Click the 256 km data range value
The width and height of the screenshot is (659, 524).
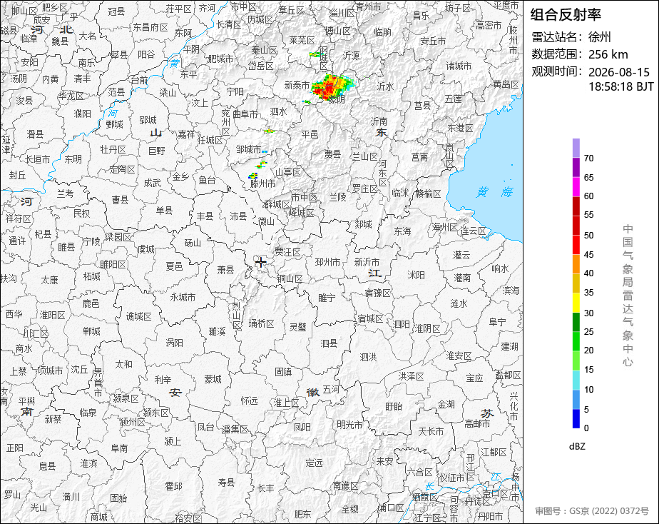point(608,54)
